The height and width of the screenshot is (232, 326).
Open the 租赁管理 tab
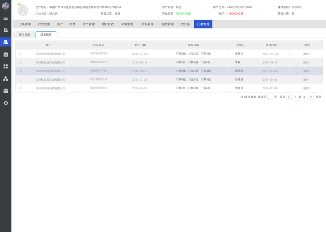[168, 24]
